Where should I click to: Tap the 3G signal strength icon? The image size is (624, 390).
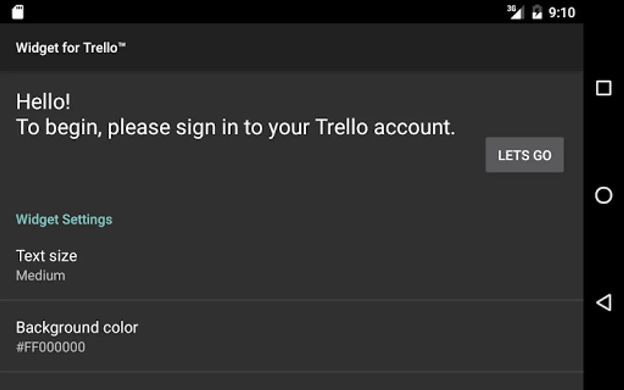(515, 12)
